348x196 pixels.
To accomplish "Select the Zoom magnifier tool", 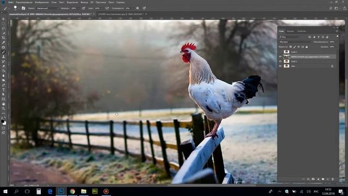I will [x=3, y=108].
